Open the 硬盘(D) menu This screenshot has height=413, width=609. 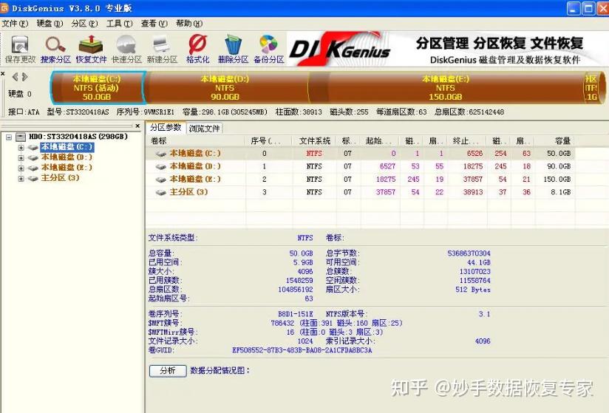(x=50, y=24)
